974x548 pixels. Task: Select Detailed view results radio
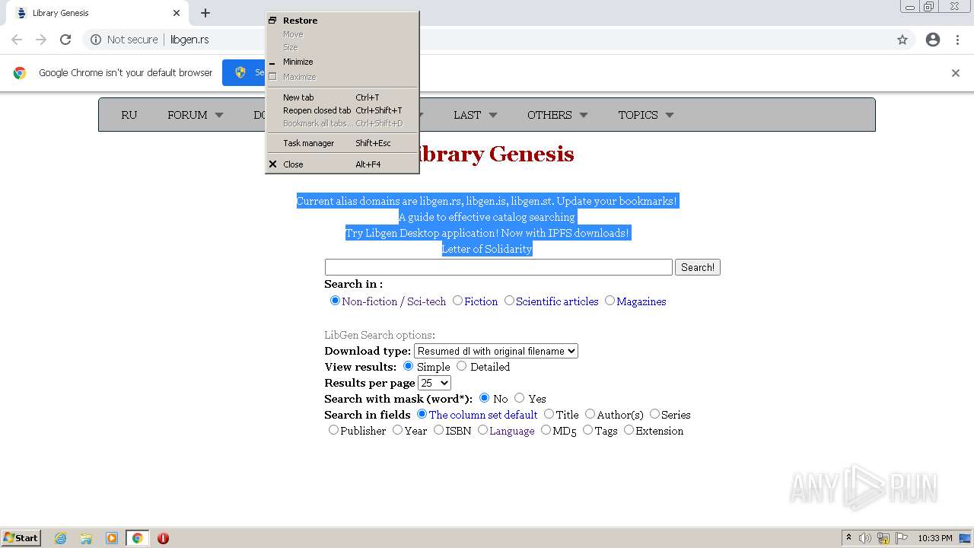[x=461, y=366]
